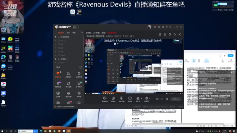Click the share icon in stream header
Viewport: 237px width, 133px height.
tap(180, 34)
